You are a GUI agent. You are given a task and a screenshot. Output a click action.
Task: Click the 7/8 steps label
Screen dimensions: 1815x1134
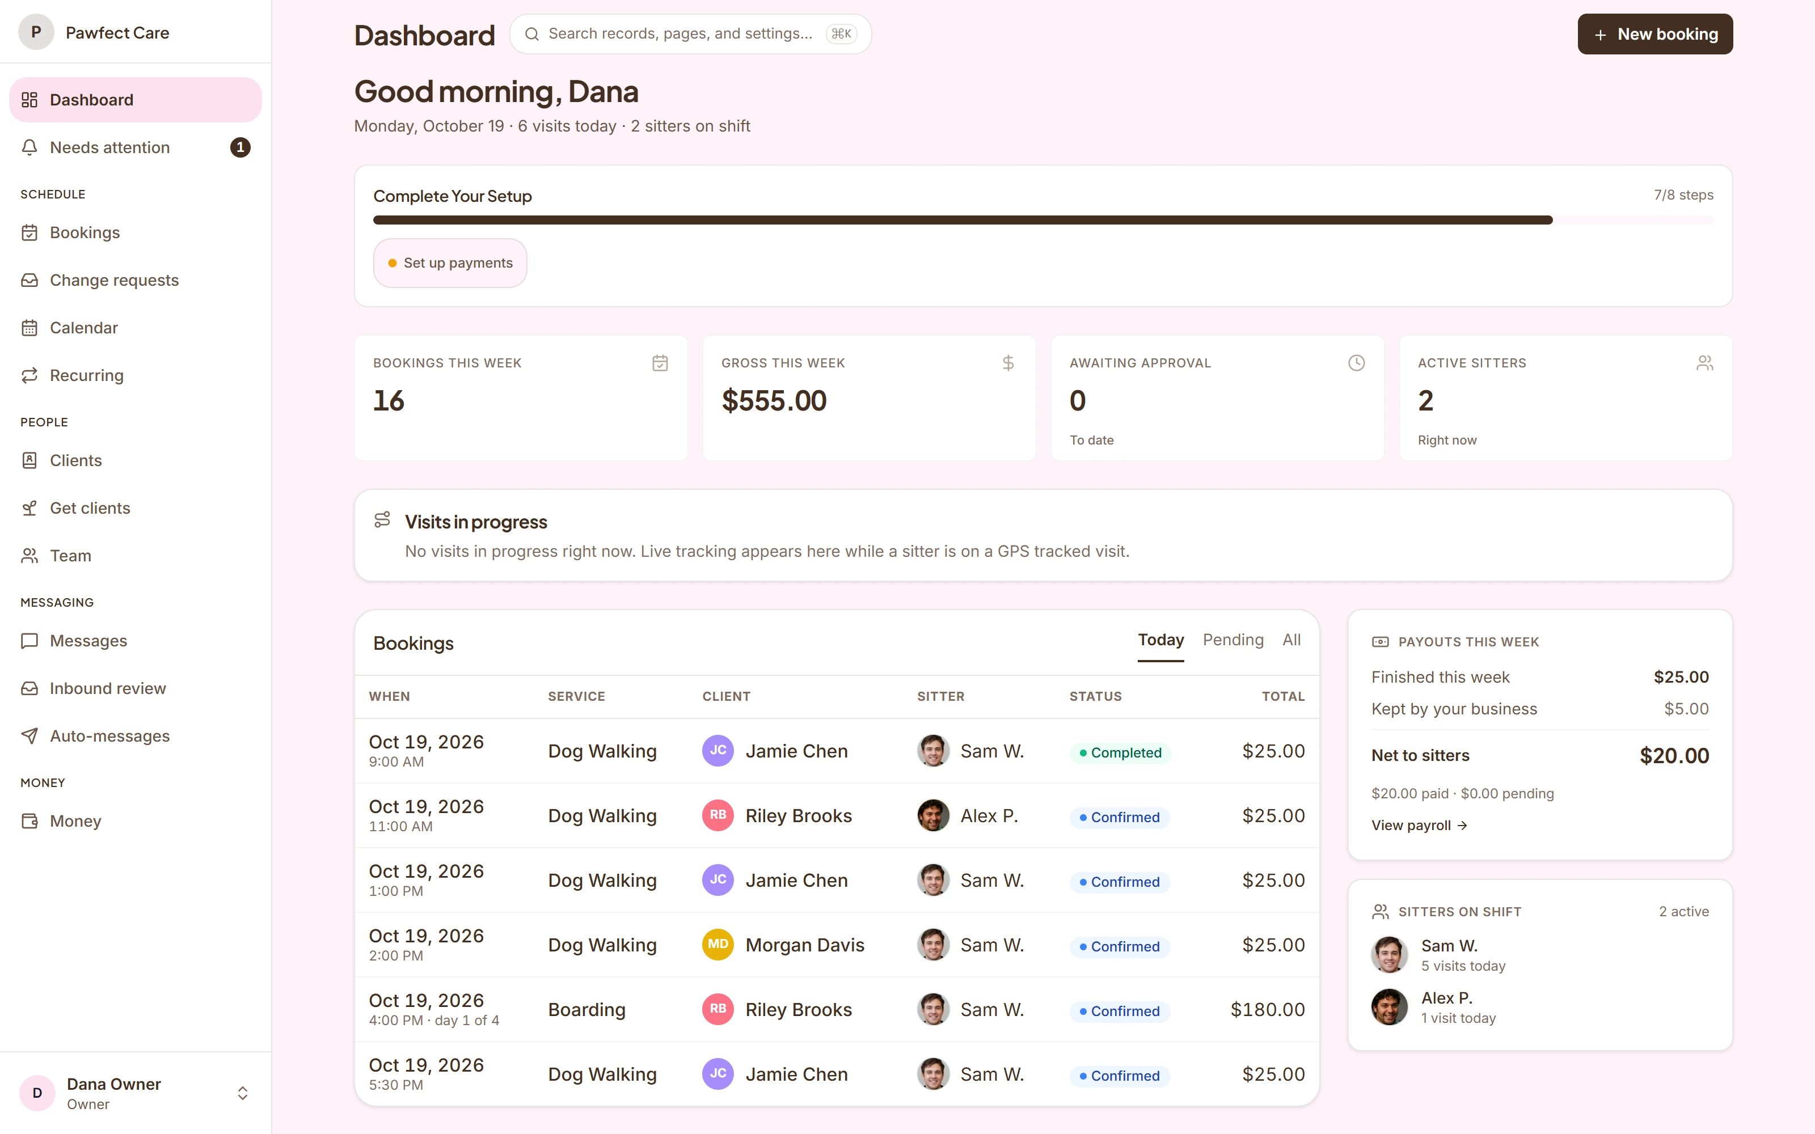[1684, 195]
